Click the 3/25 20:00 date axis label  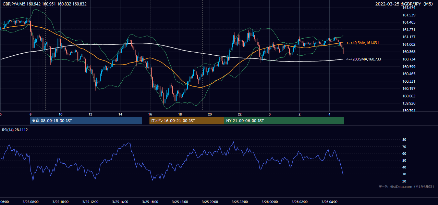210,202
